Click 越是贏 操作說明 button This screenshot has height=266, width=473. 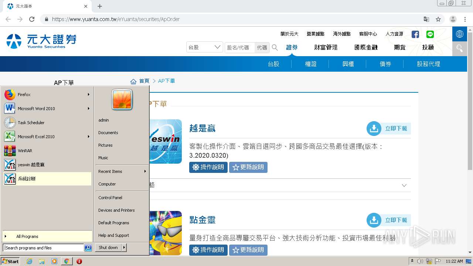tap(208, 167)
